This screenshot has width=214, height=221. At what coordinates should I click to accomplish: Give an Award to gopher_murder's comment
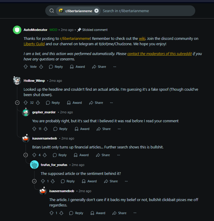pyautogui.click(x=82, y=129)
